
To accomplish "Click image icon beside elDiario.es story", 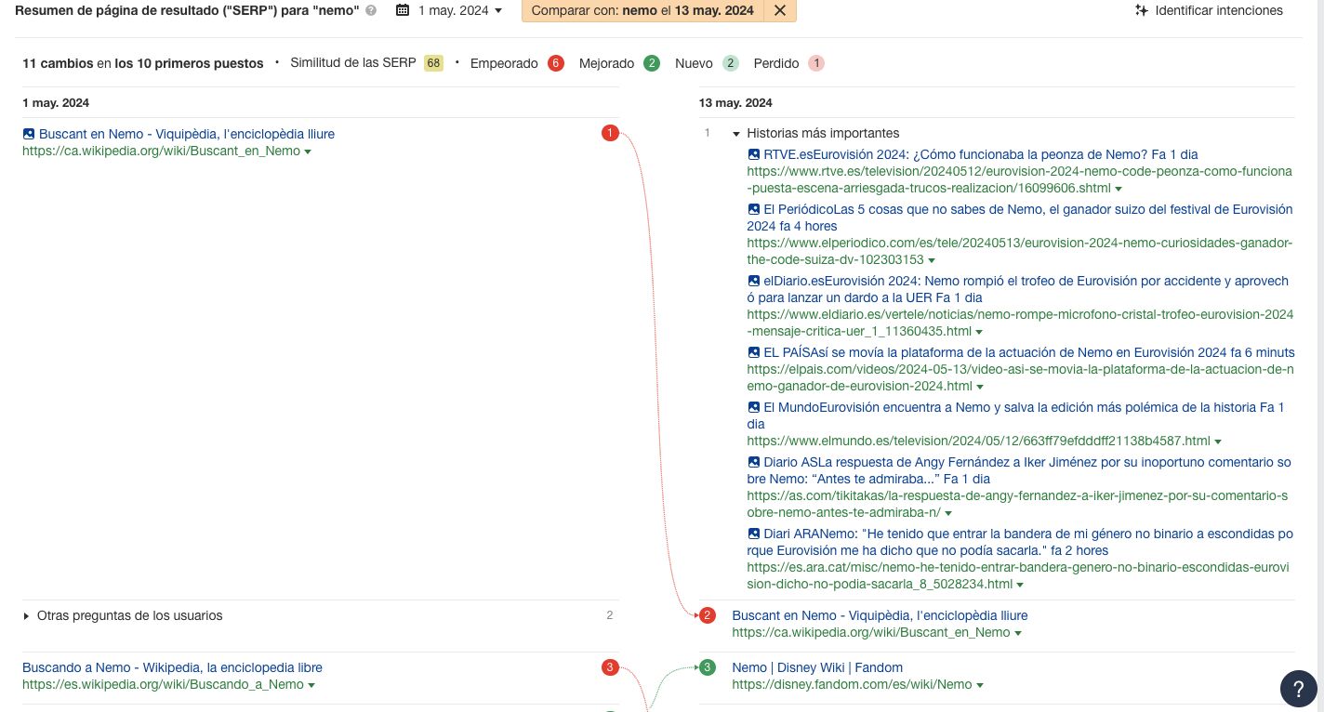I will (754, 281).
